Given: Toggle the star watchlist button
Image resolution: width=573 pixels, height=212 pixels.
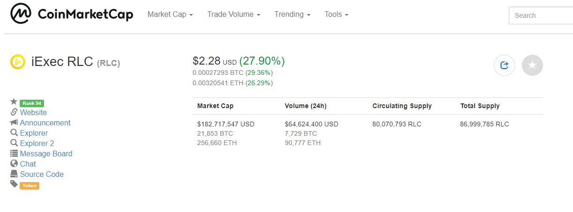Looking at the screenshot, I should pos(532,66).
